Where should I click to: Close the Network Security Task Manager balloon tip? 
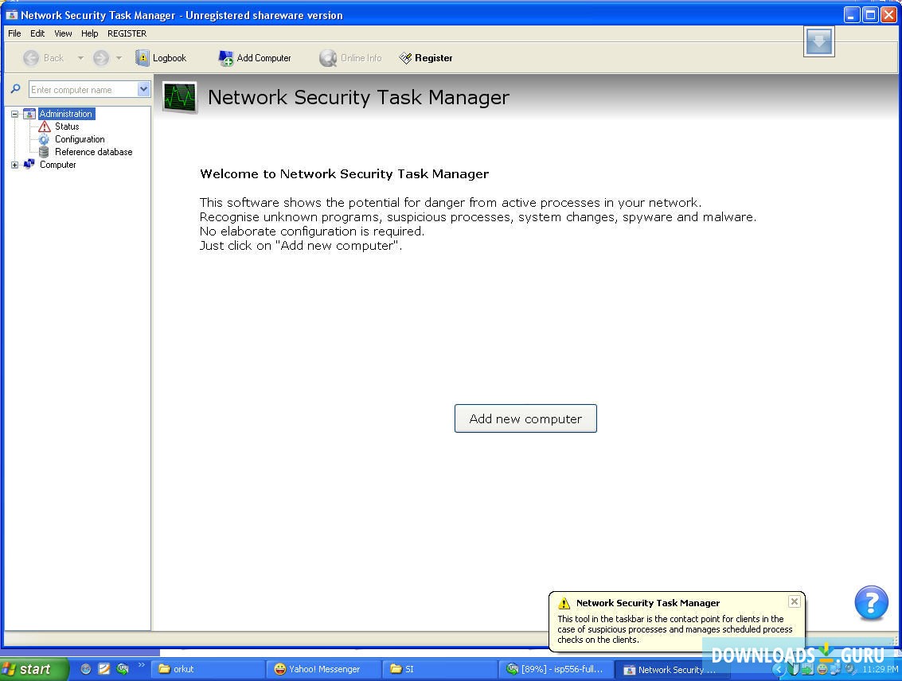point(794,601)
